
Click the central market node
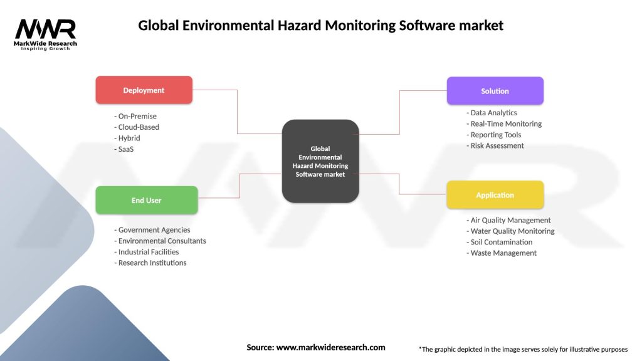pyautogui.click(x=320, y=161)
